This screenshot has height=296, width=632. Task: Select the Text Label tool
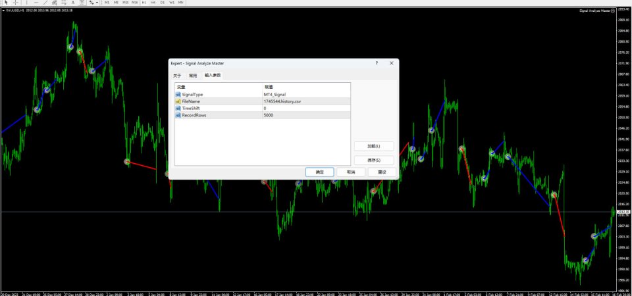82,3
